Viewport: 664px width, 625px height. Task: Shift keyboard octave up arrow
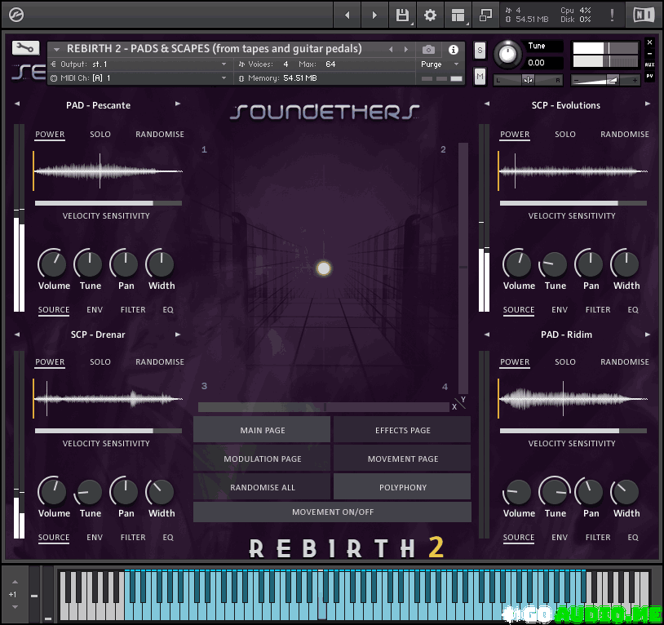15,583
